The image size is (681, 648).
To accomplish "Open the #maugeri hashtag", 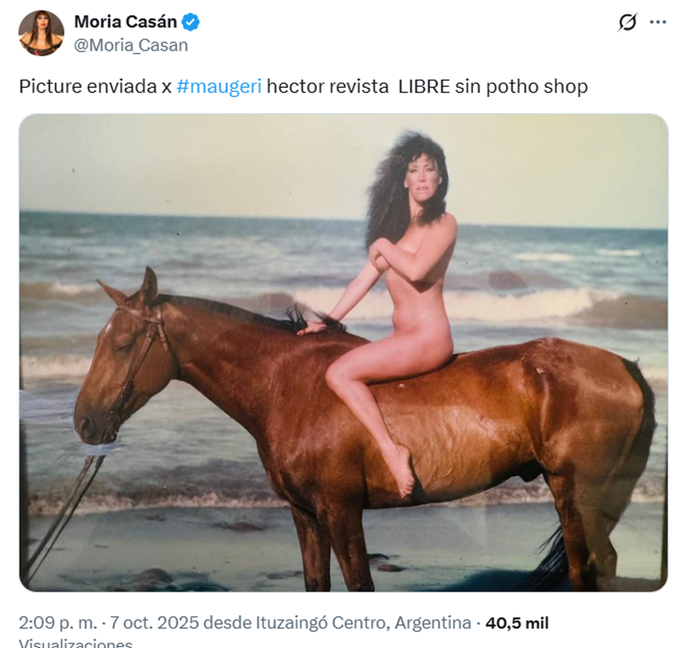I will 219,86.
